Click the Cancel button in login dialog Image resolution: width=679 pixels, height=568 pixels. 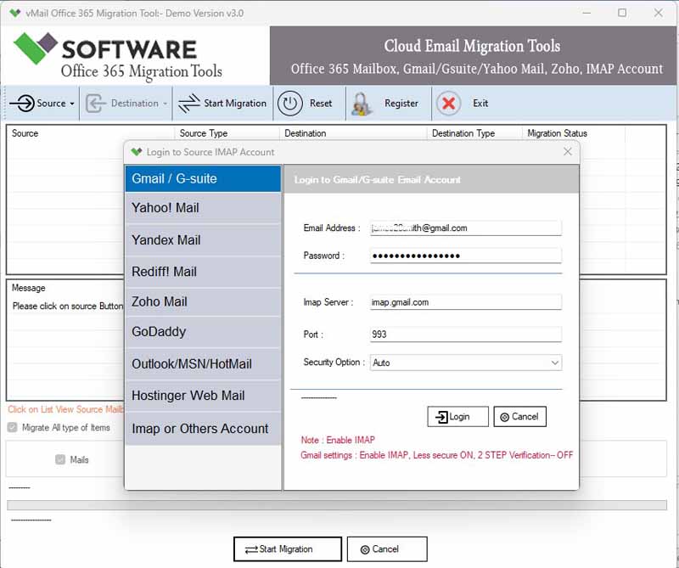[519, 416]
